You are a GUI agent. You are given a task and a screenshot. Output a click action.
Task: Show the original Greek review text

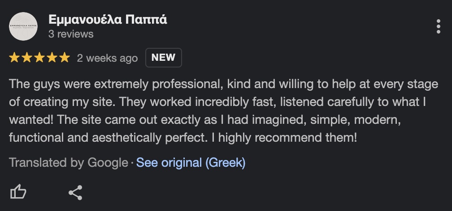(x=191, y=163)
